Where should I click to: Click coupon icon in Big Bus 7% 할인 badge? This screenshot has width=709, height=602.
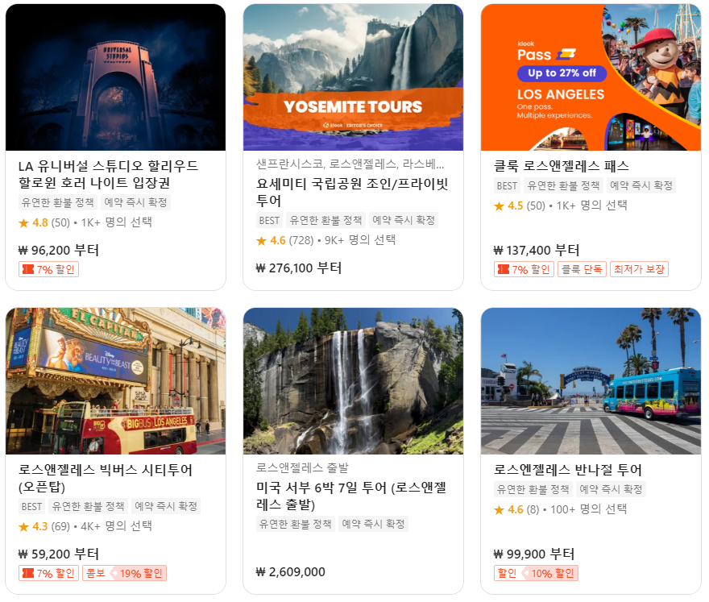tap(28, 573)
